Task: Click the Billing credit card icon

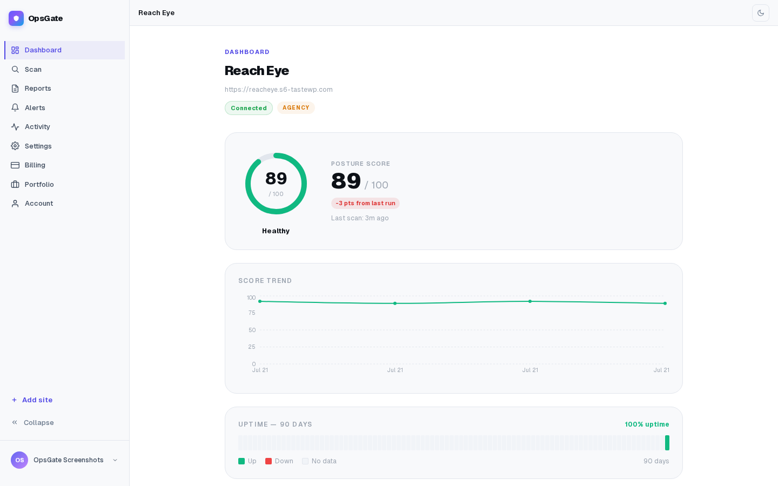Action: [15, 165]
